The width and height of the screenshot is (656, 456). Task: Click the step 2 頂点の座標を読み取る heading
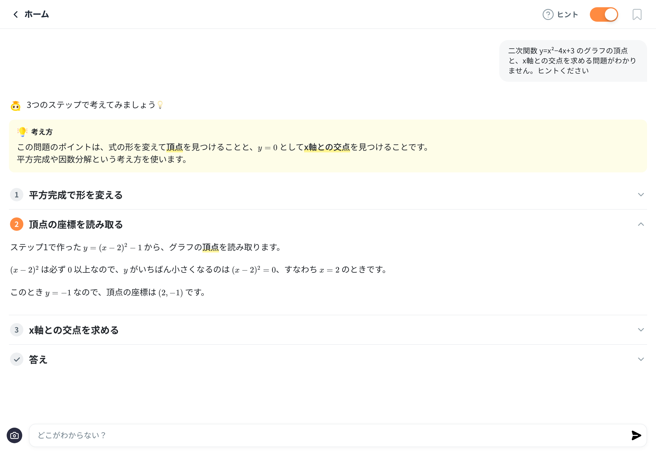click(x=76, y=225)
